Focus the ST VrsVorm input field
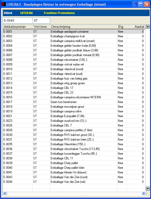Screen dimensions: 151x199 [x=41, y=21]
